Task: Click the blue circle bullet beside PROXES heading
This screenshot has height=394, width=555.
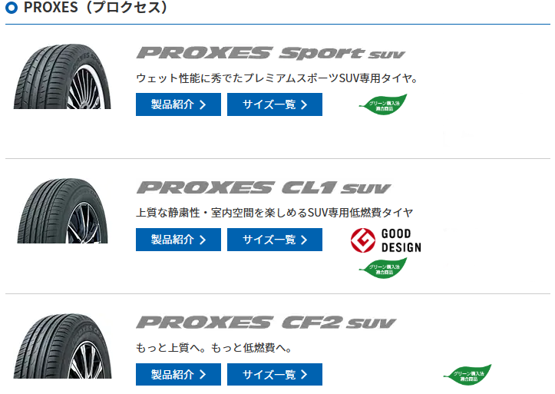Action: pyautogui.click(x=12, y=9)
